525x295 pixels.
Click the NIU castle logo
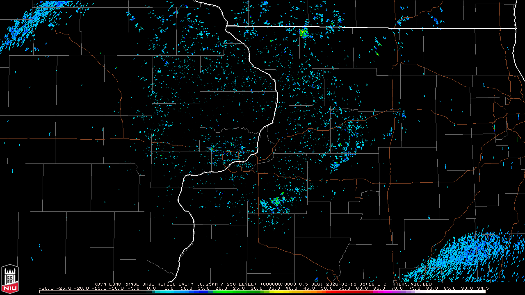(10, 279)
